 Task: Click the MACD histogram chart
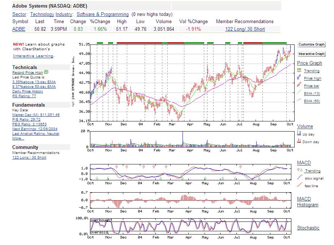tap(190, 200)
